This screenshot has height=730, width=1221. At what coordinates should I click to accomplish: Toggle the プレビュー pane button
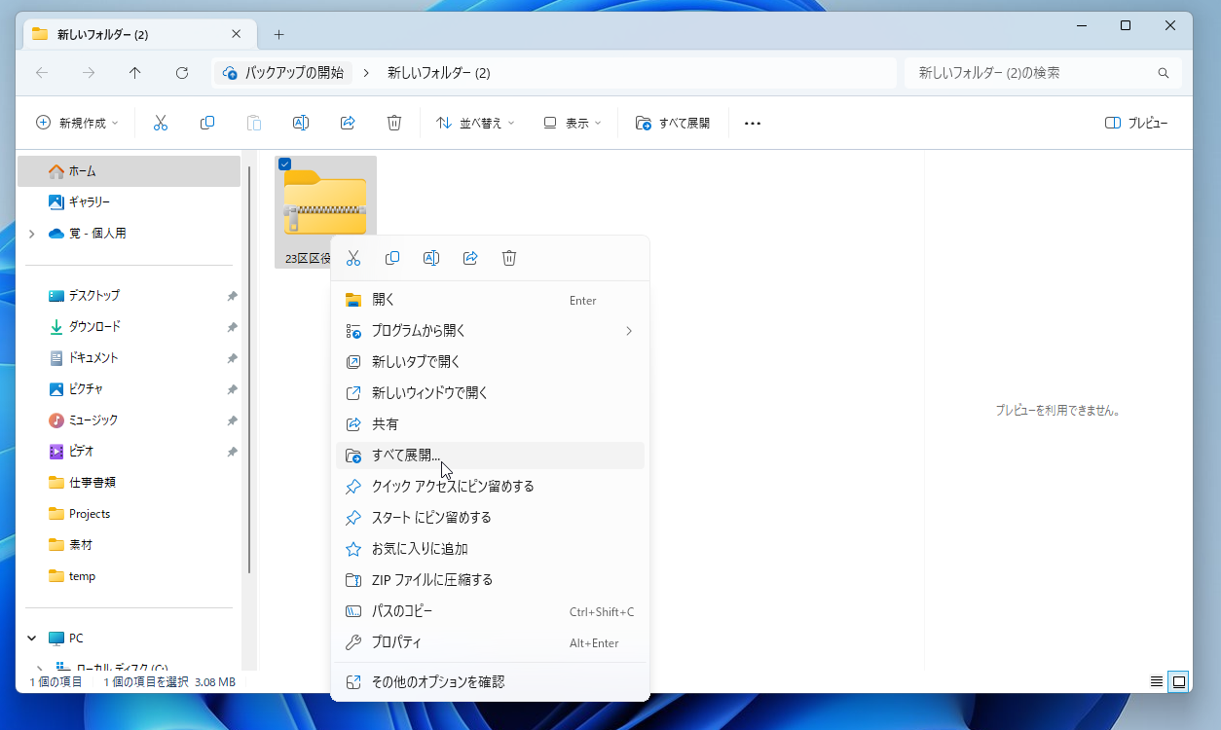click(x=1136, y=124)
